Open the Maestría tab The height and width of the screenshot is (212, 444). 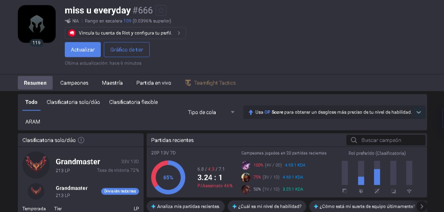(112, 83)
